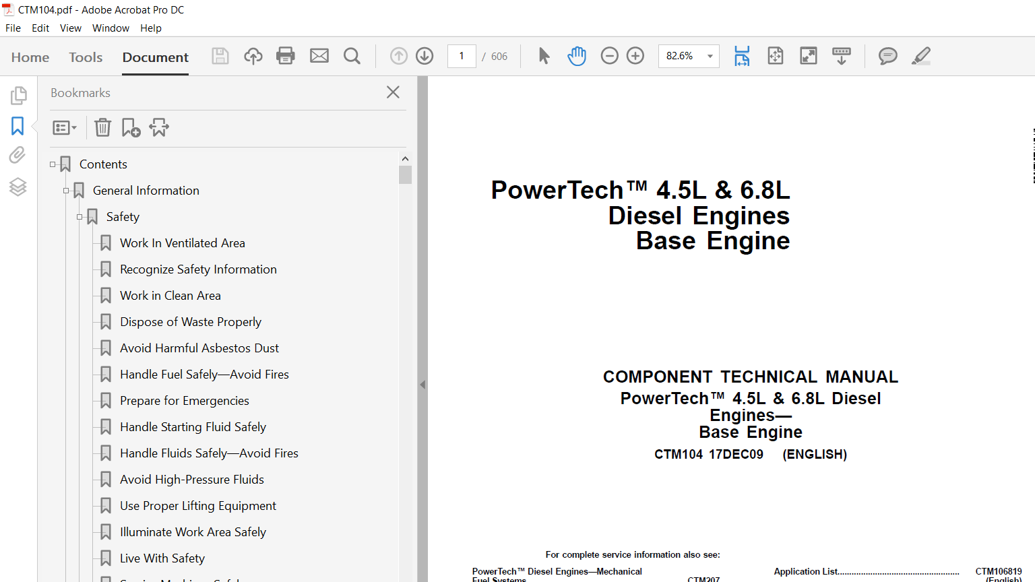Select Handle Fuel Safely—Avoid Fires bookmark
1035x582 pixels.
(x=204, y=375)
